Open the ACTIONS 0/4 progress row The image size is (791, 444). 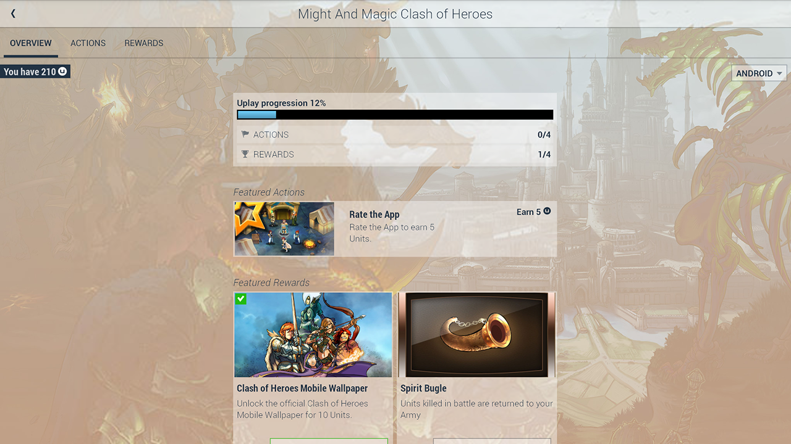pos(395,134)
